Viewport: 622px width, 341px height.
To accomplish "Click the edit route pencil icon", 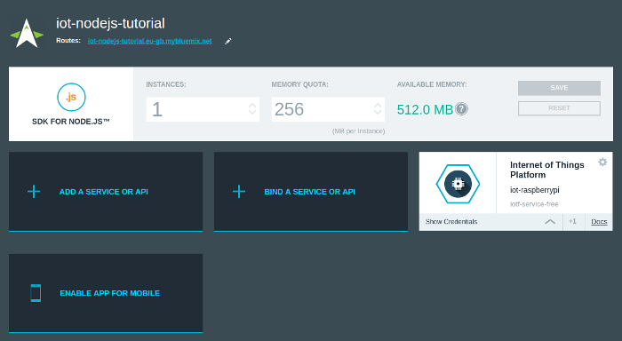I will 228,41.
